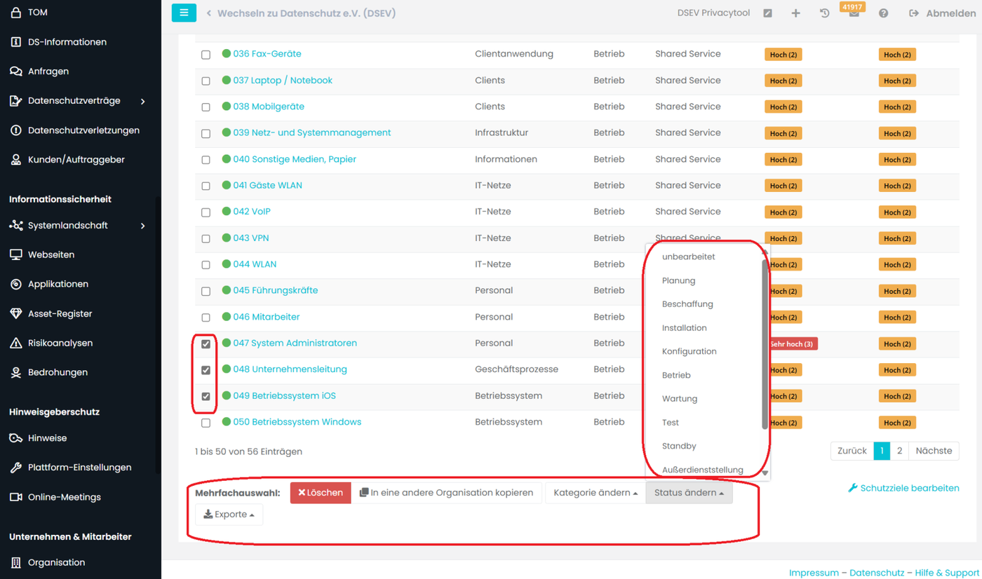This screenshot has width=982, height=579.
Task: Click the Kunden/Auftraggeber person icon
Action: [16, 160]
